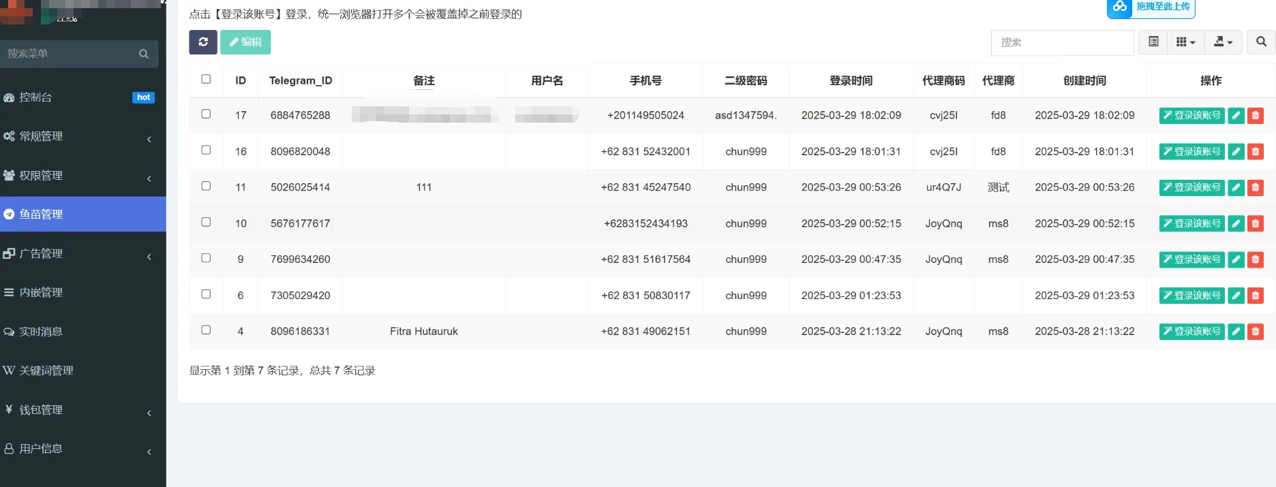Check the select-all checkbox in table header
Screen dimensions: 1276x487
click(206, 79)
